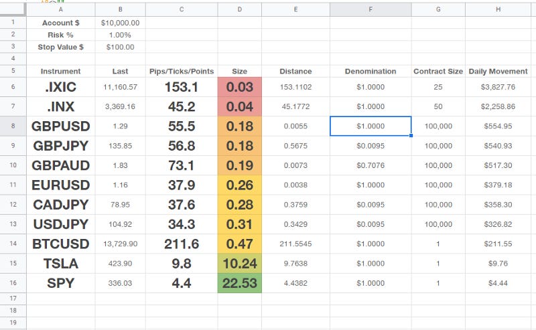Click the 'Distance' heading cell
The image size is (536, 330).
coord(295,72)
